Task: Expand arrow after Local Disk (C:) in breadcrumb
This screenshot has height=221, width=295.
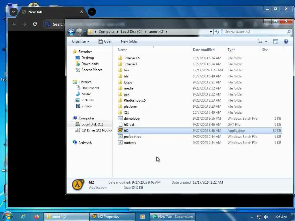Action: point(146,32)
